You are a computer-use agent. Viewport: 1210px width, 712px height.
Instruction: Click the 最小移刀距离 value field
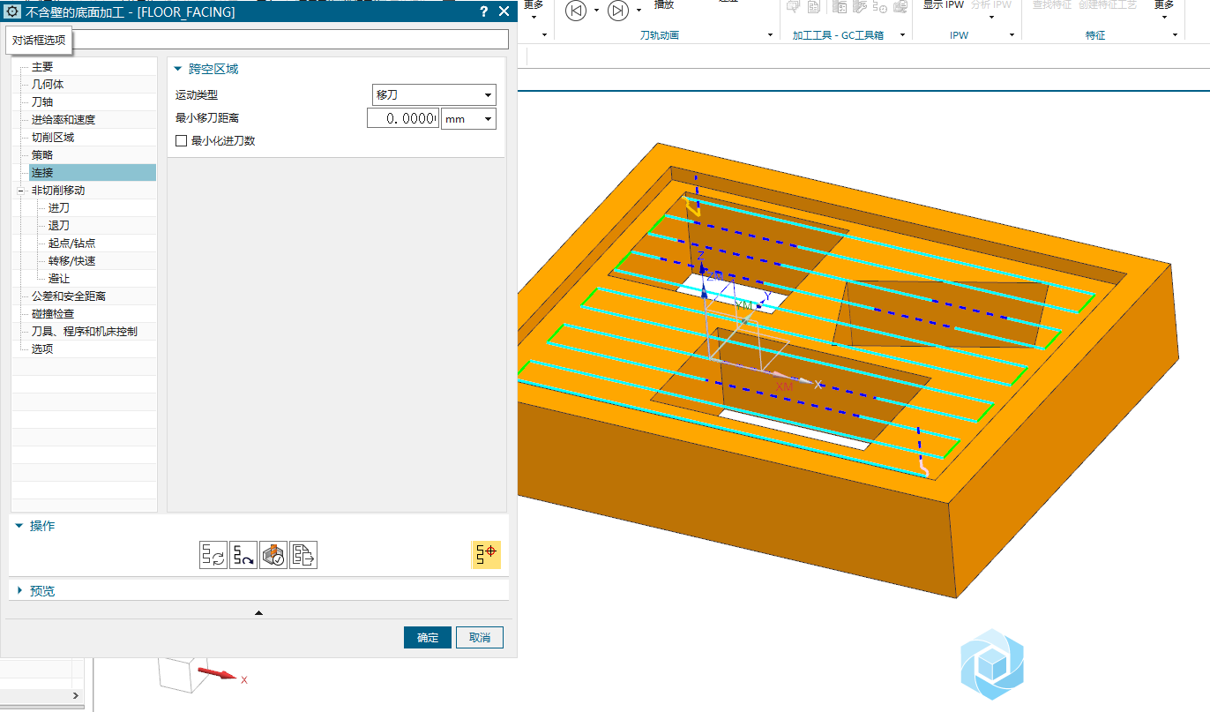coord(402,119)
